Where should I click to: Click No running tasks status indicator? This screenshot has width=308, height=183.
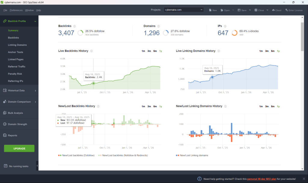point(16,166)
